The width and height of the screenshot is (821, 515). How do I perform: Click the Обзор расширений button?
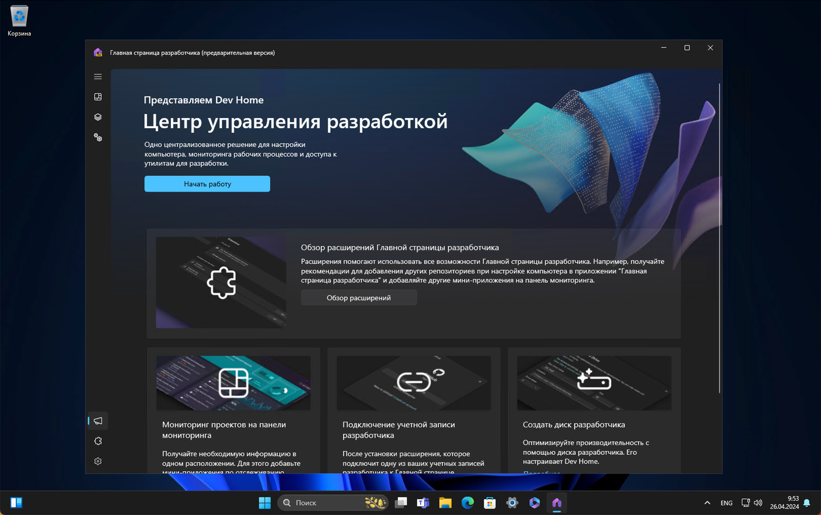(359, 298)
